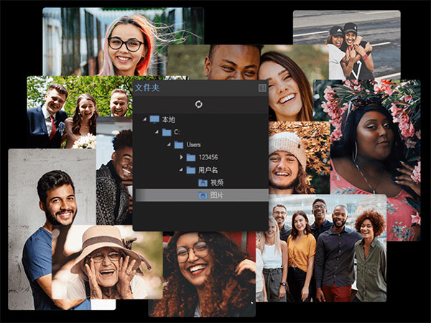Click the refresh icon in folder panel

198,104
